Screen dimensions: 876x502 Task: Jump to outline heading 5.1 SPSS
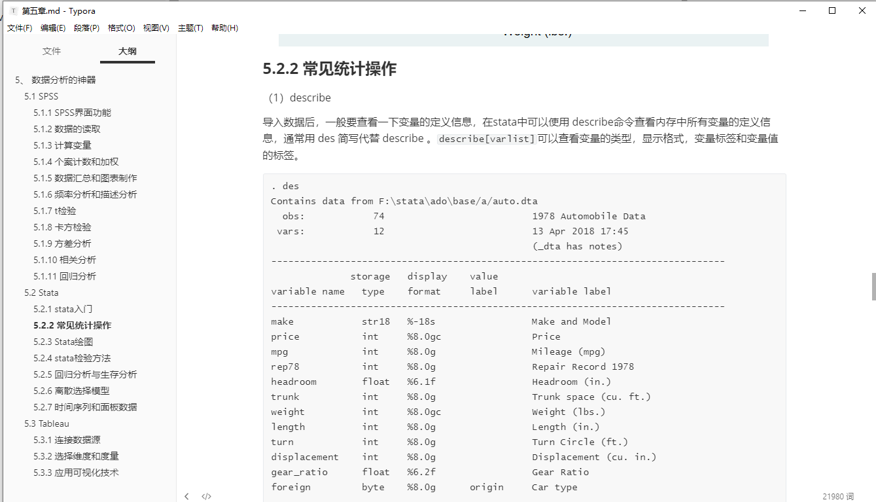tap(41, 96)
